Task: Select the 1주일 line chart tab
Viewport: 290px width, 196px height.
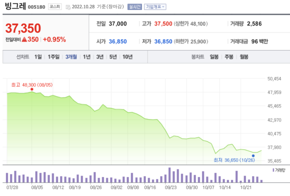Action: [x=53, y=57]
